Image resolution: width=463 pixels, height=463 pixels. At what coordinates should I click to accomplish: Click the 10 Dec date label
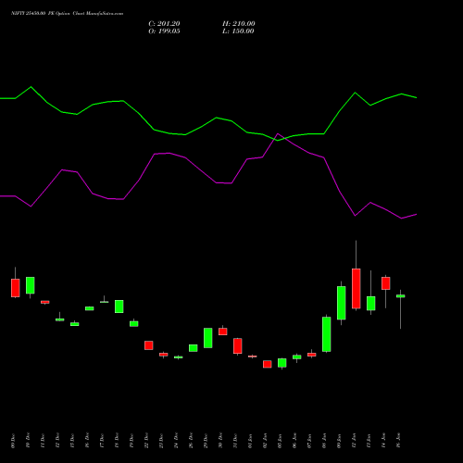[28, 441]
